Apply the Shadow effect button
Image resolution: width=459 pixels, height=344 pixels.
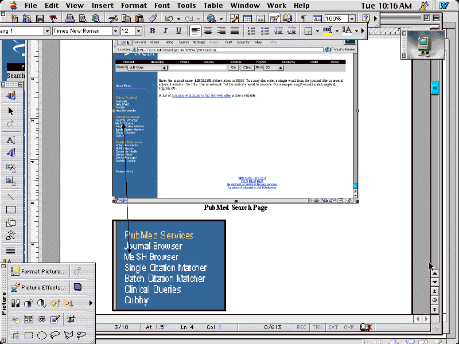click(77, 287)
